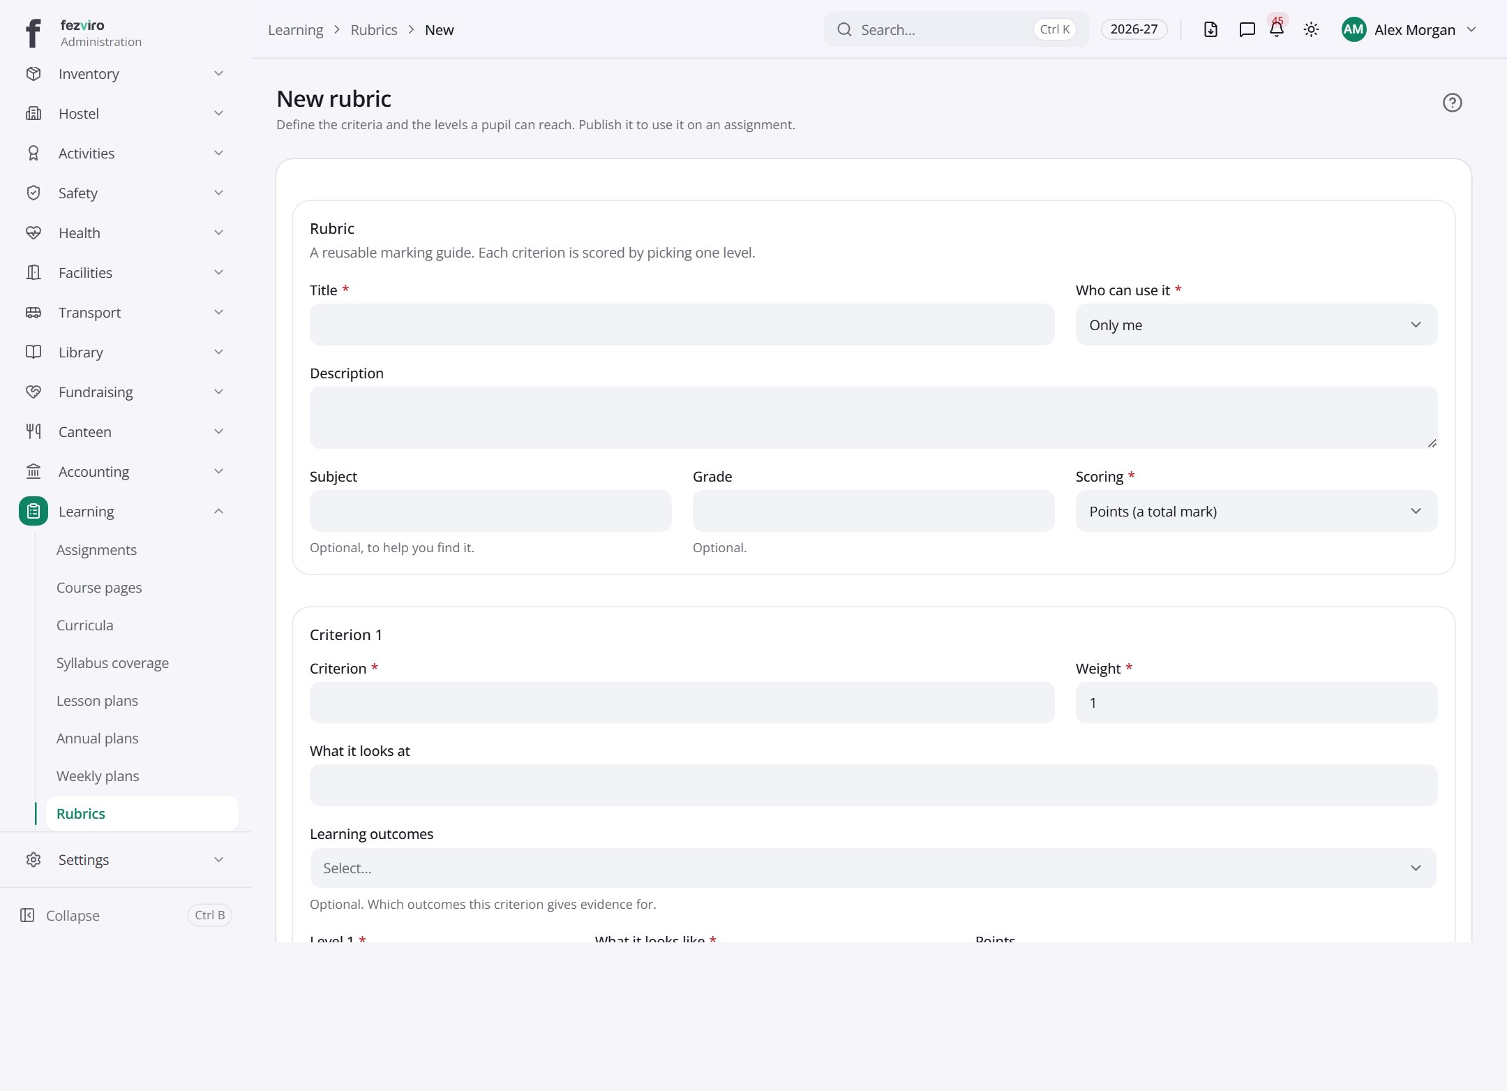The height and width of the screenshot is (1091, 1507).
Task: Click the Learning clipboard icon
Action: coord(33,512)
